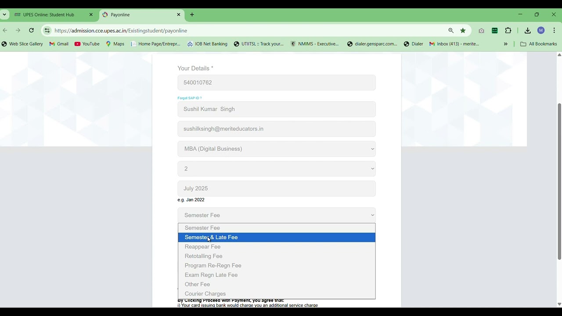Open Chrome three-dot menu
Image resolution: width=562 pixels, height=316 pixels.
tap(554, 30)
